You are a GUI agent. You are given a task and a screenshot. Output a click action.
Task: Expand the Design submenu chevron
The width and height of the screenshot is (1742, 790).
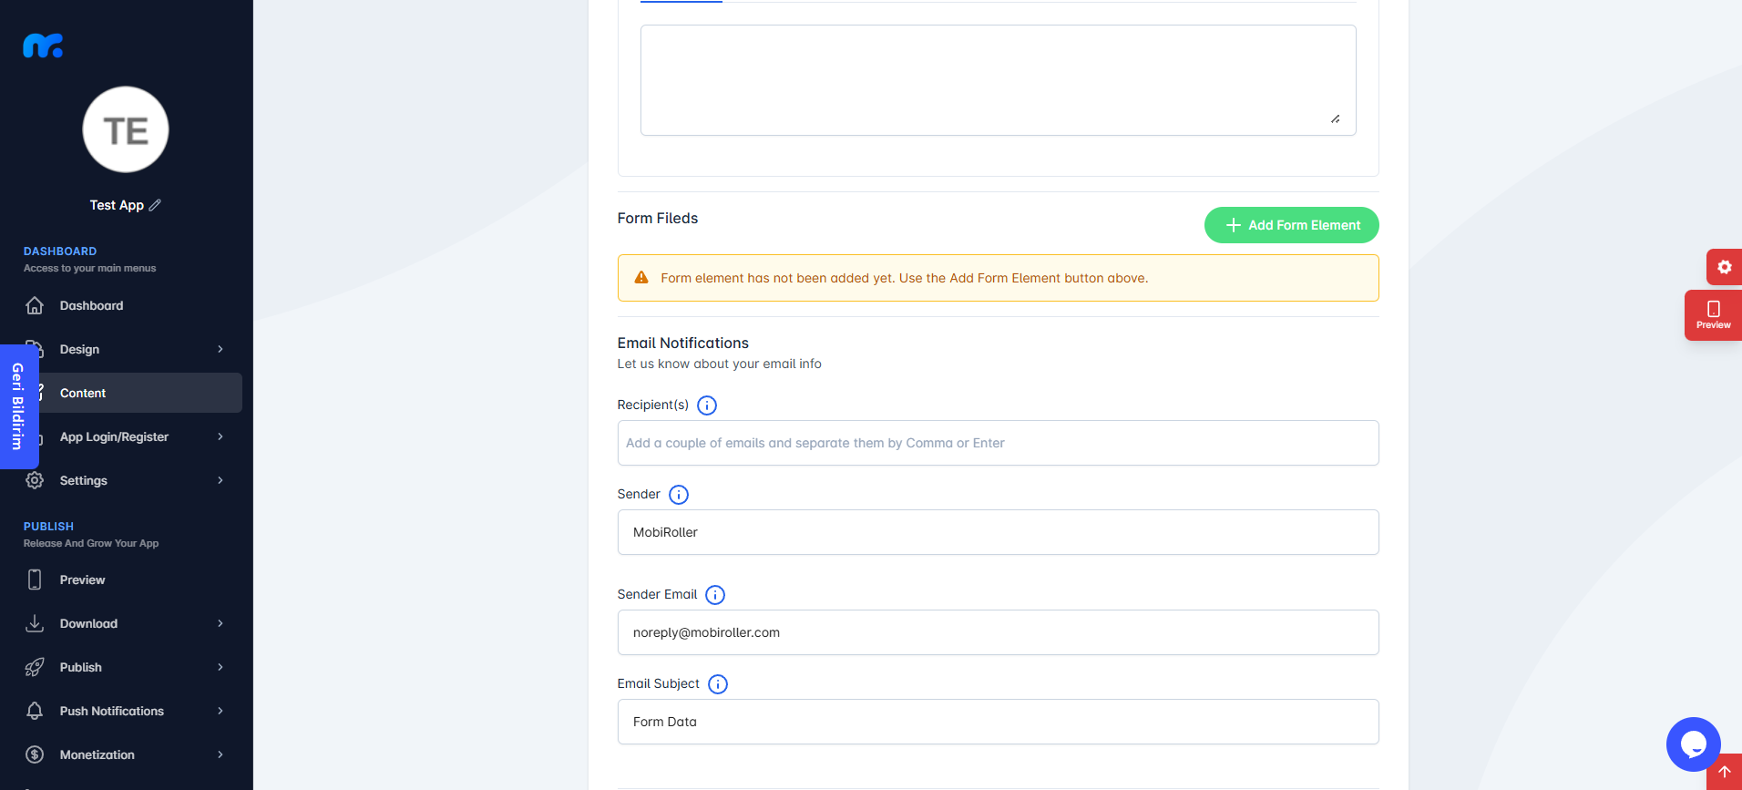click(220, 349)
